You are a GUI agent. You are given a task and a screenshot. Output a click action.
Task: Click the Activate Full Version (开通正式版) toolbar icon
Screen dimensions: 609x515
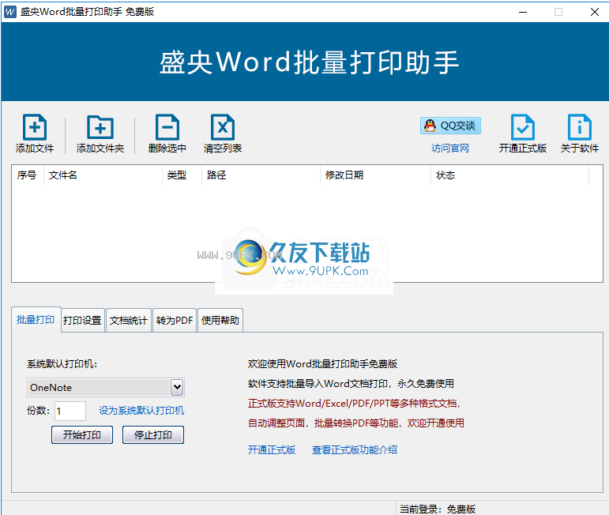click(x=522, y=127)
